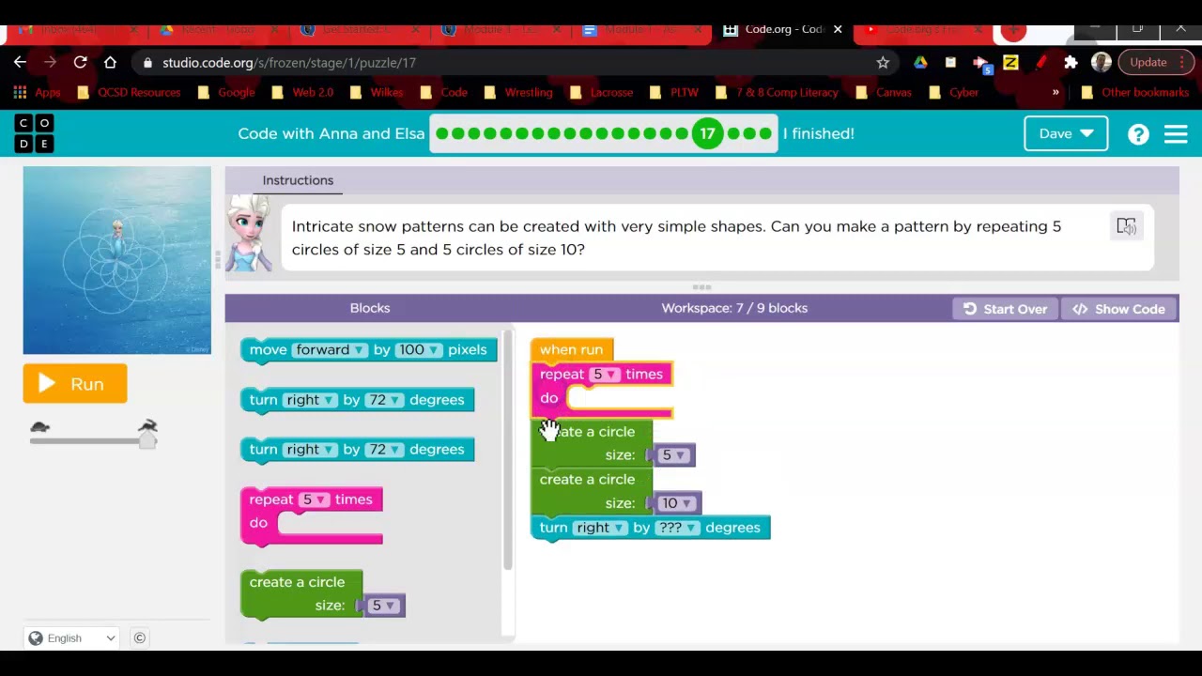Open the 7 & 8 Comp Literacy bookmark folder
The image size is (1202, 676).
coord(777,92)
